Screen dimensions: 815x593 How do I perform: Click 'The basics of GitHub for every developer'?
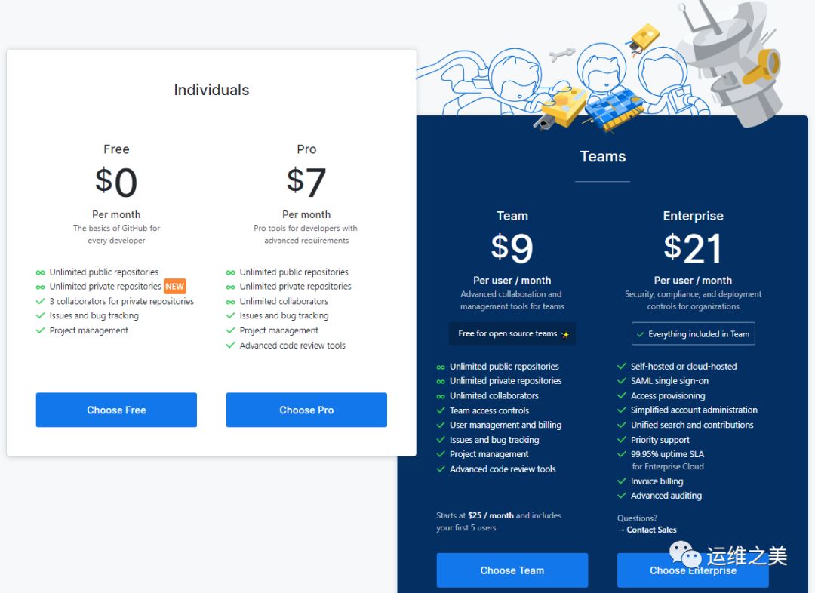click(116, 235)
